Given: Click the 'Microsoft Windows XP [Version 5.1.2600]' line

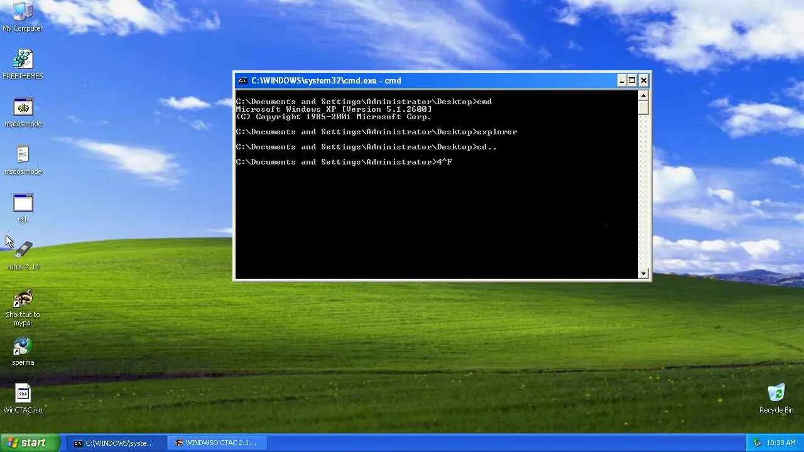Looking at the screenshot, I should click(x=334, y=109).
